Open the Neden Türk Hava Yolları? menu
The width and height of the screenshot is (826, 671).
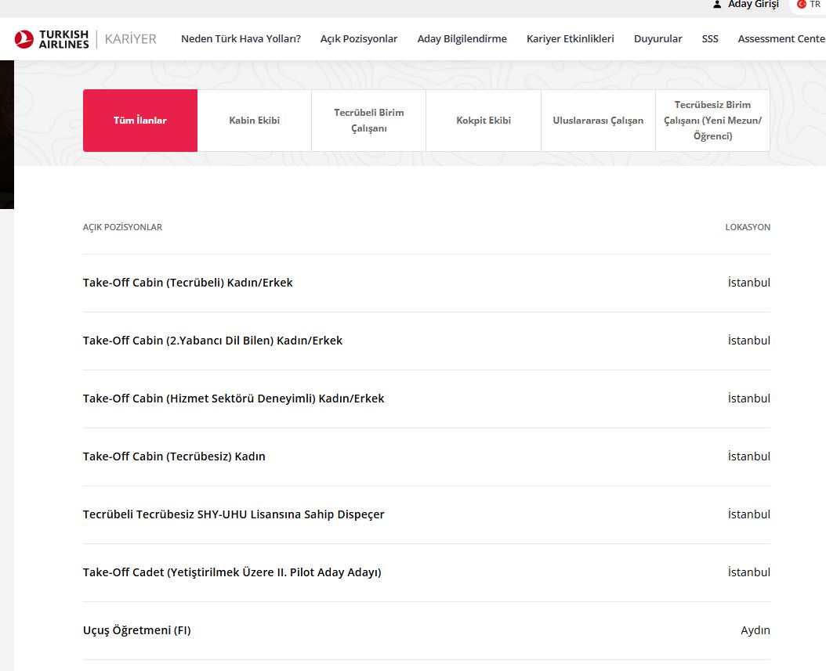click(241, 39)
